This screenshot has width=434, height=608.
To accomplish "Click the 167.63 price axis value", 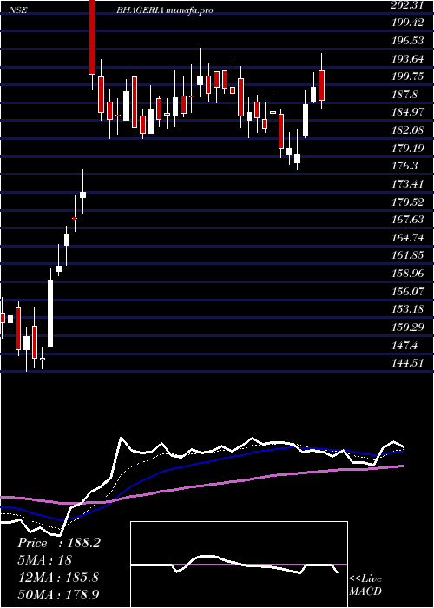I will 409,220.
